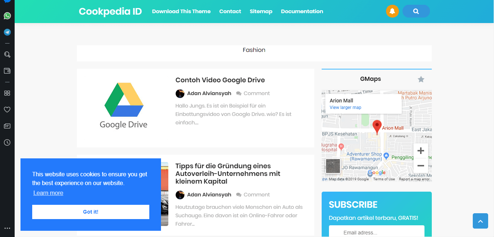Screen dimensions: 494x237
Task: Click Adventurer Shop label on map
Action: pos(364,157)
